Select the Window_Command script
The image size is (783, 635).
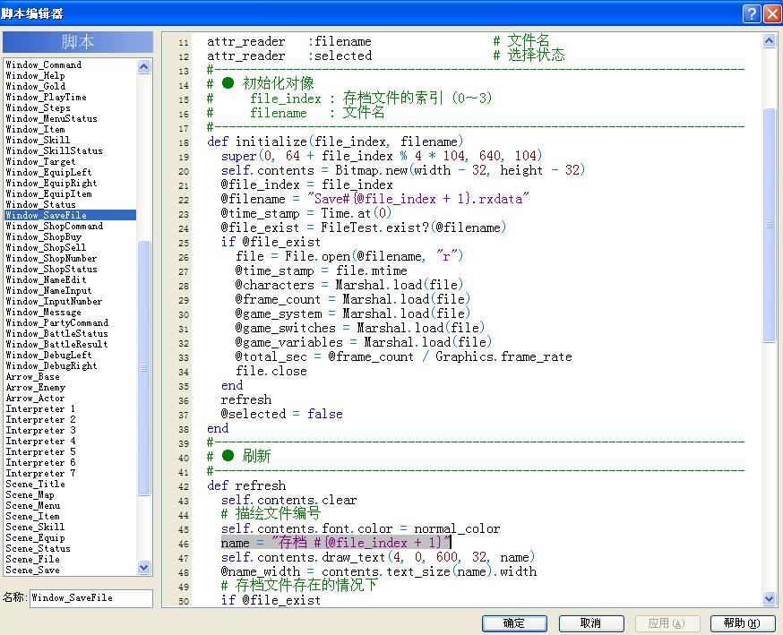(43, 64)
